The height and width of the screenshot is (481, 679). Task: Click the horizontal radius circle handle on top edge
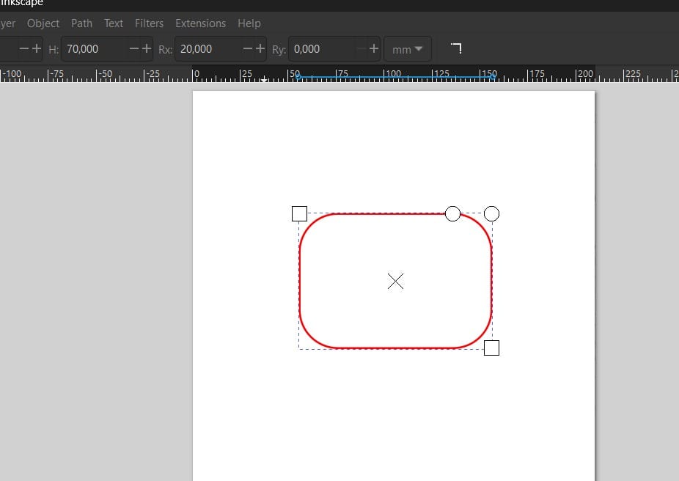click(x=453, y=214)
